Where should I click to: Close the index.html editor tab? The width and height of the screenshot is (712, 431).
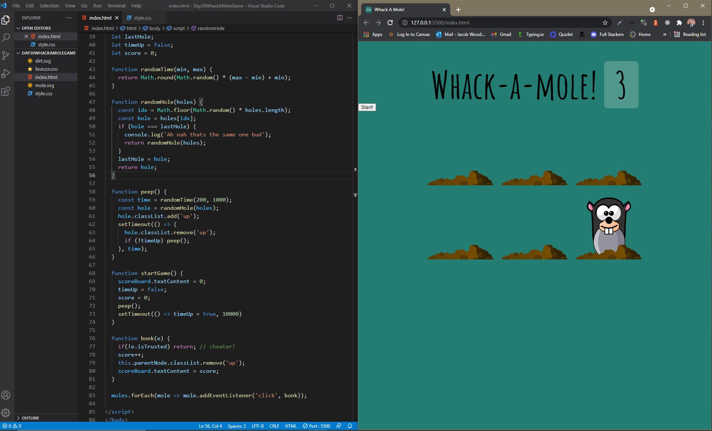click(117, 18)
